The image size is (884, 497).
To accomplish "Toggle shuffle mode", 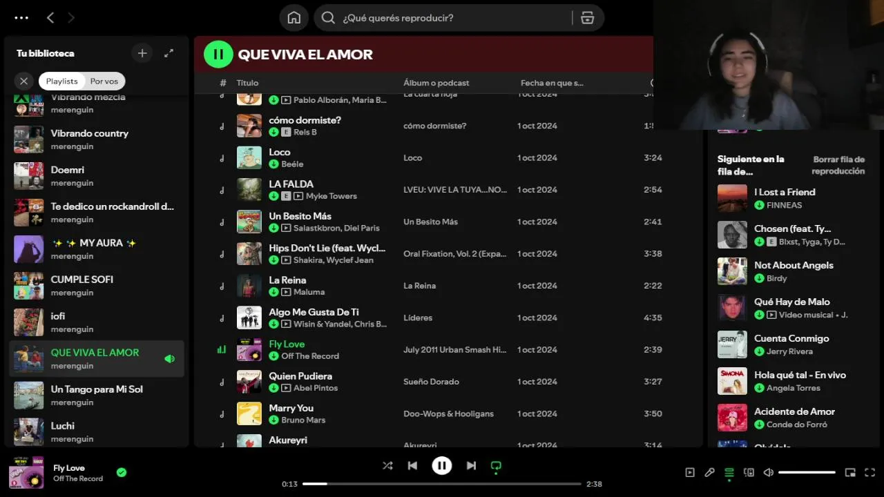I will (x=387, y=466).
